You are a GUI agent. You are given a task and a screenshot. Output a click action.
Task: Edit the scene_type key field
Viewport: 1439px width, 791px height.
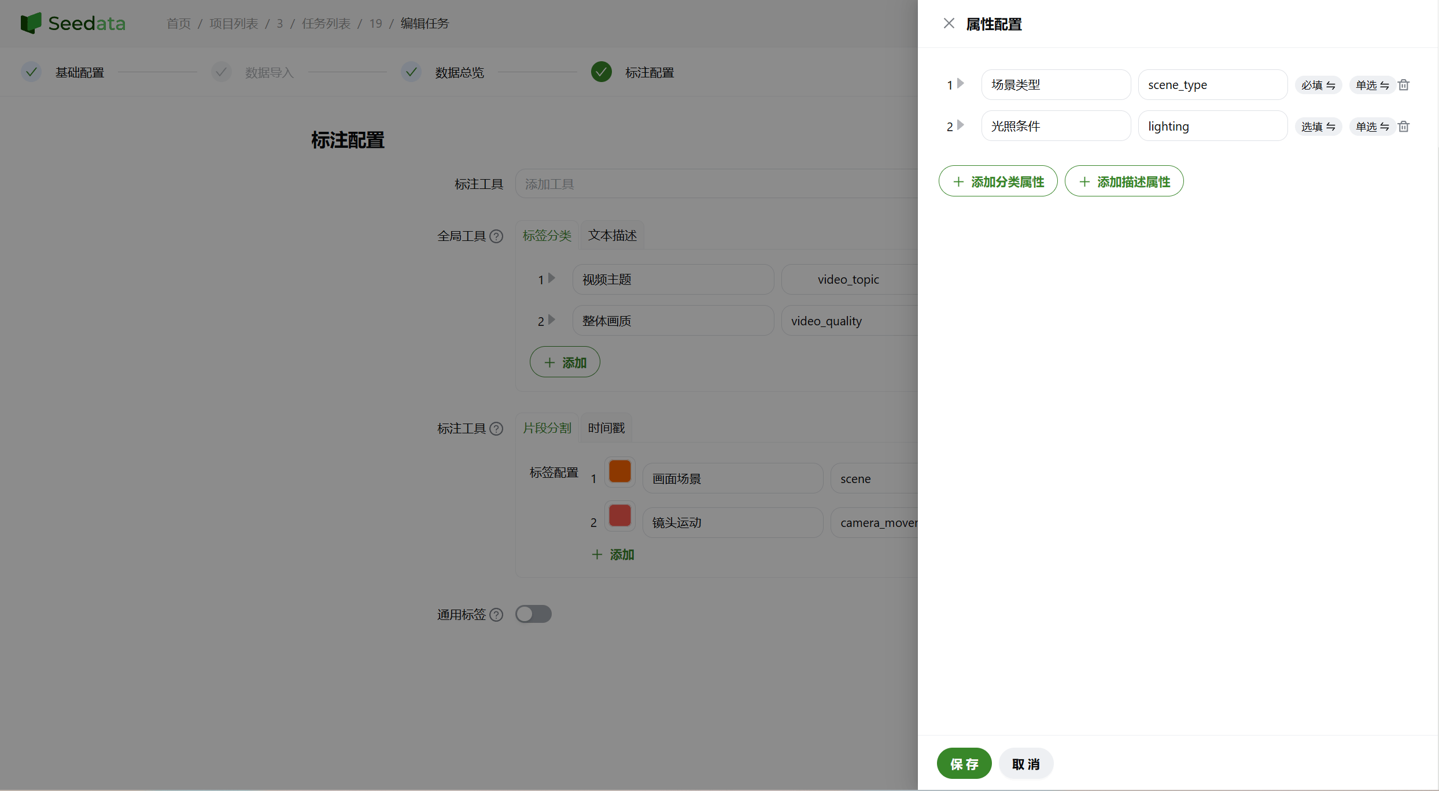pyautogui.click(x=1212, y=85)
